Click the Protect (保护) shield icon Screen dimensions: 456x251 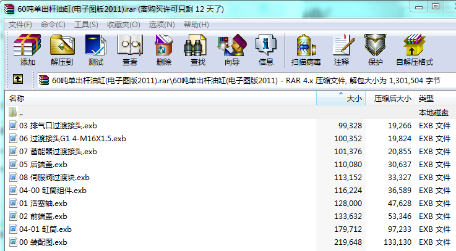(375, 49)
